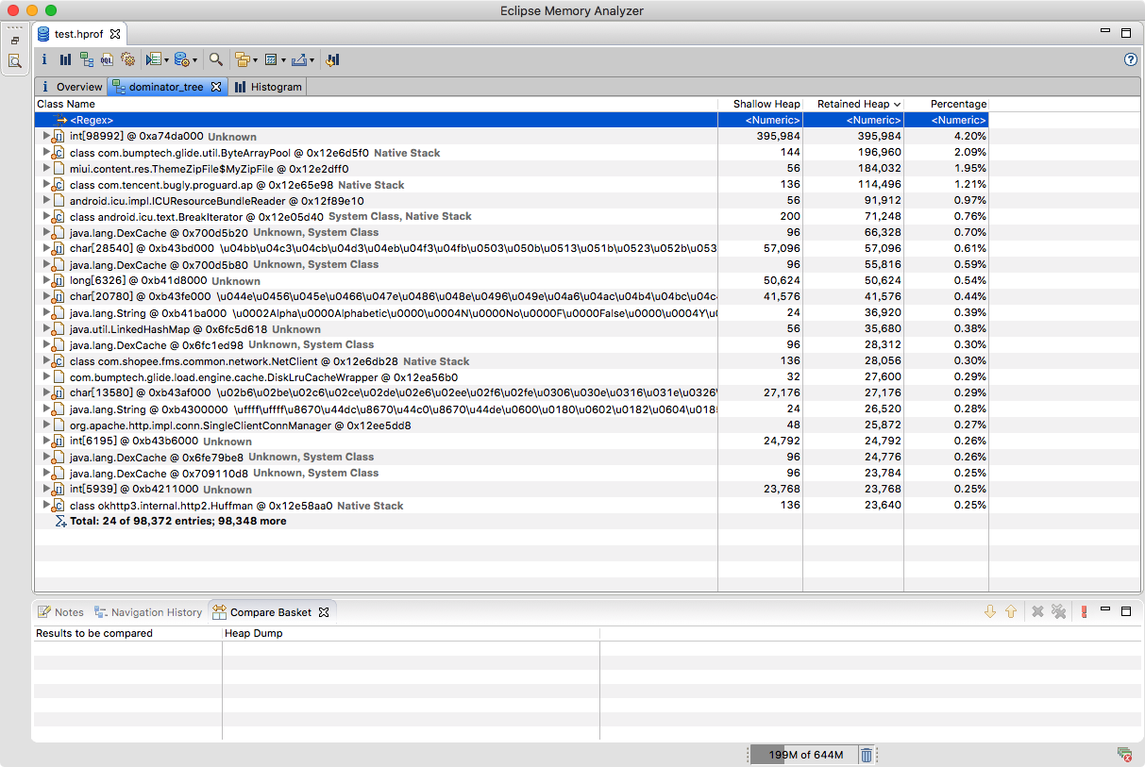Click the Retained Heap Numeric filter field

(853, 120)
